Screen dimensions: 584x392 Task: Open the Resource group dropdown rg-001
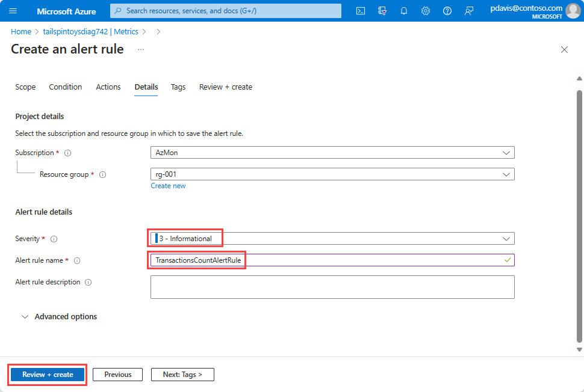(x=332, y=174)
